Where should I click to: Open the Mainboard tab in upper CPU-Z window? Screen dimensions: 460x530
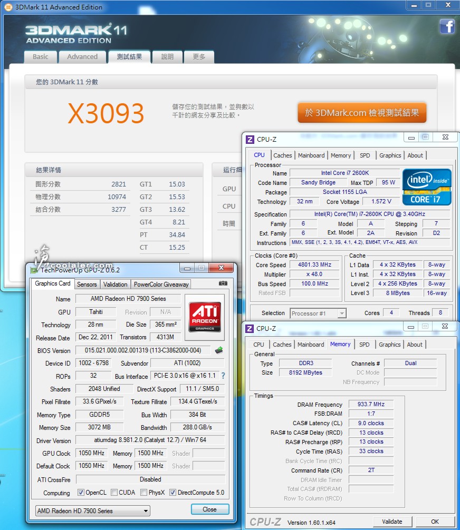click(311, 155)
